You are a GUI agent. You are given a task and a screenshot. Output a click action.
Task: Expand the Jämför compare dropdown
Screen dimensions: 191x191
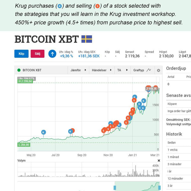point(78,70)
